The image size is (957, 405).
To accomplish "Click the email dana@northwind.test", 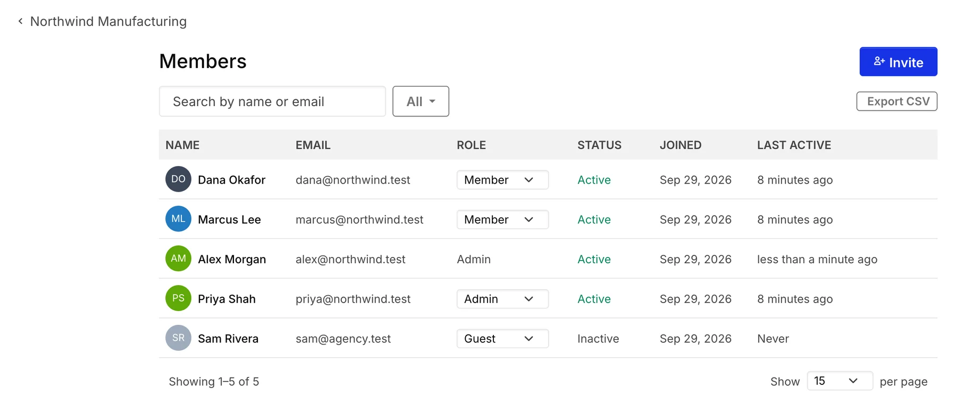I will [x=353, y=180].
